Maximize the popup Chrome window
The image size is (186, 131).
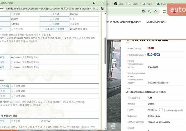point(94,3)
